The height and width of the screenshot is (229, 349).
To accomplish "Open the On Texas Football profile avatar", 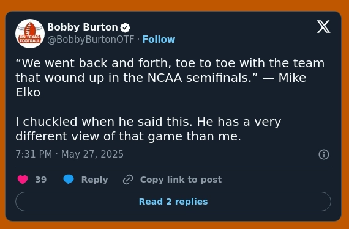I will tap(30, 34).
